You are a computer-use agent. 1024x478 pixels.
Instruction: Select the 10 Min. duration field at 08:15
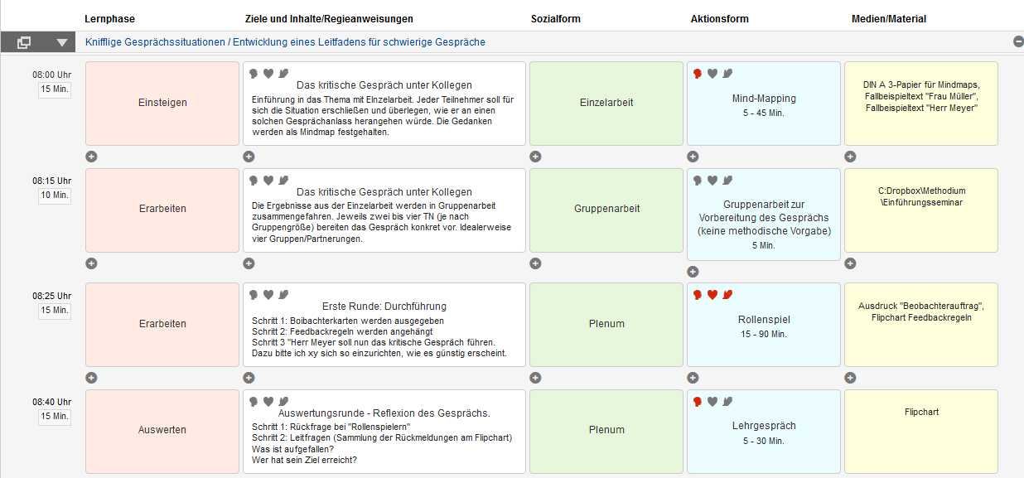tap(55, 195)
